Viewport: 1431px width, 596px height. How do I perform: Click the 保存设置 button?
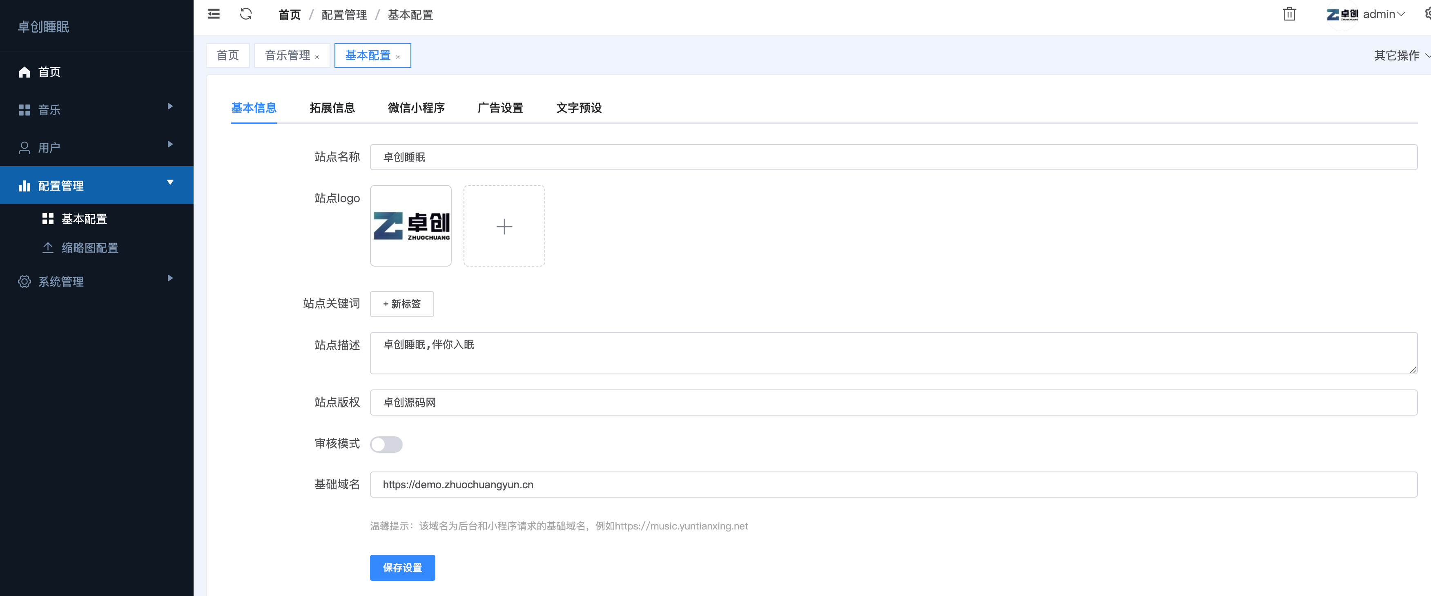402,568
